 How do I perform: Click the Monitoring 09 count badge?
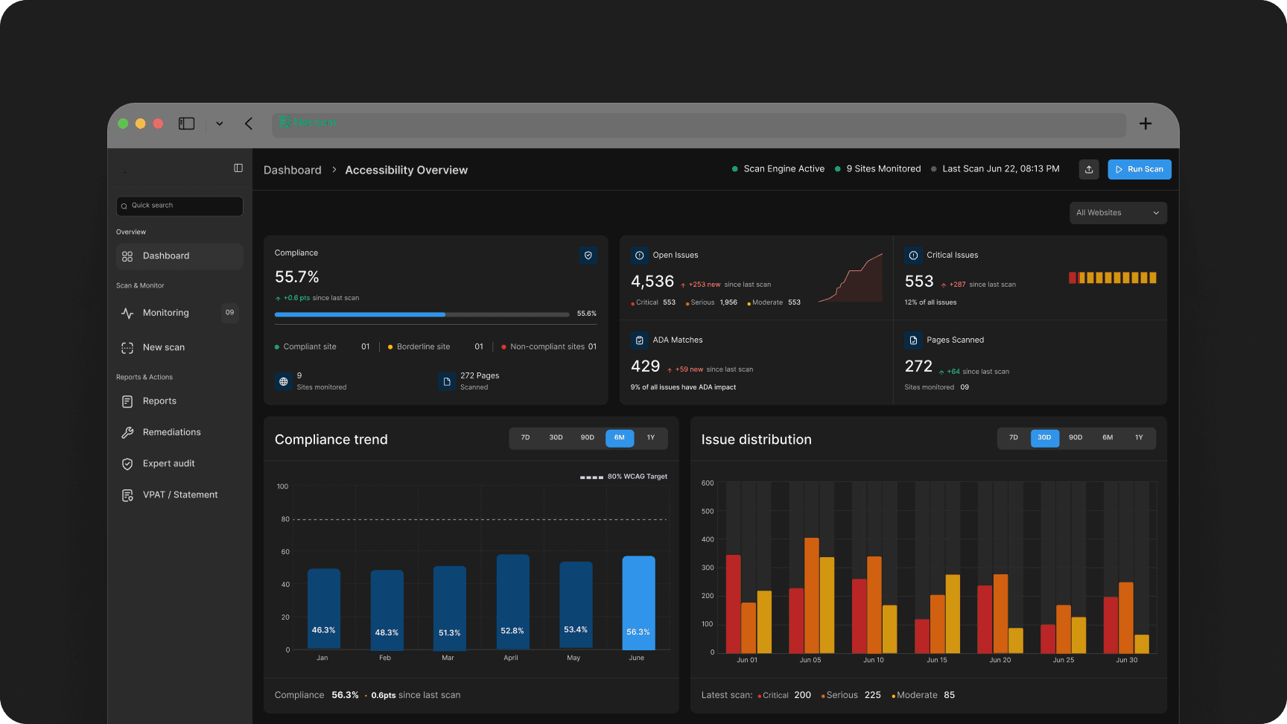[230, 313]
